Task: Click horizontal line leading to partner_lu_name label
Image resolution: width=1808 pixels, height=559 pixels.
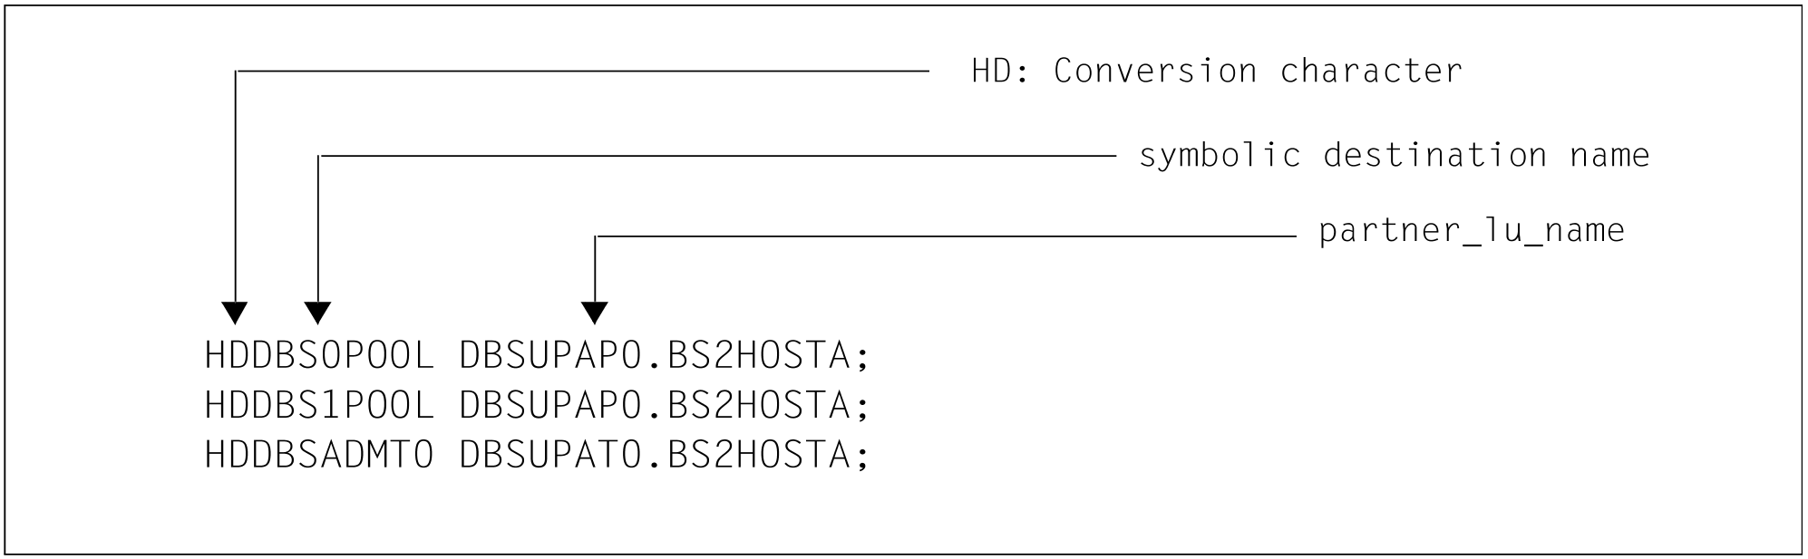Action: coord(943,236)
